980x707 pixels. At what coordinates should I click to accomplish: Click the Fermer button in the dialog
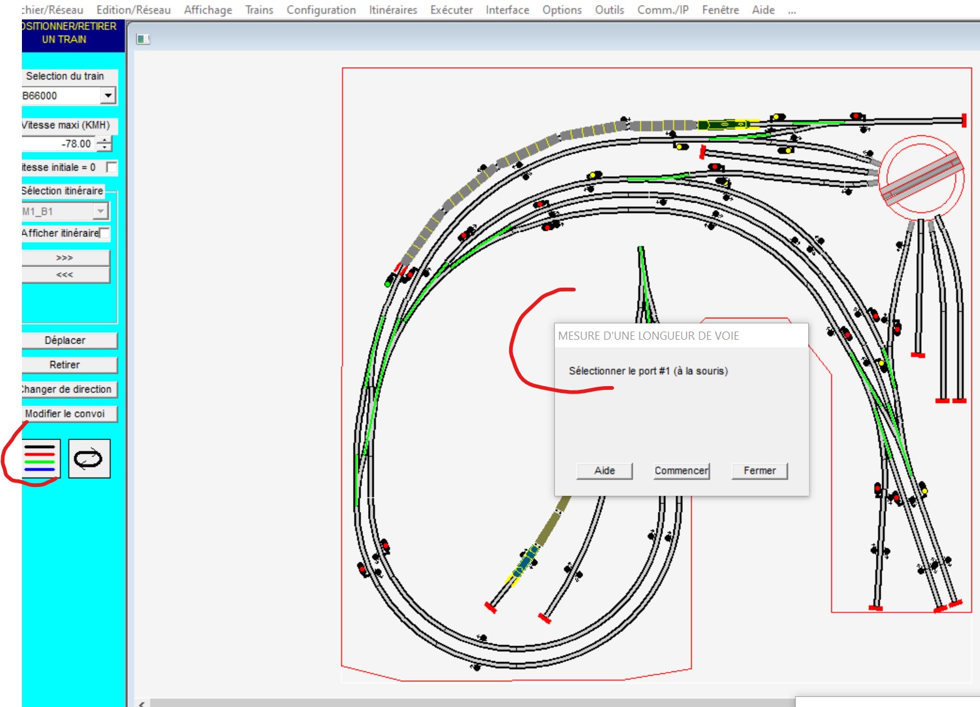click(759, 471)
